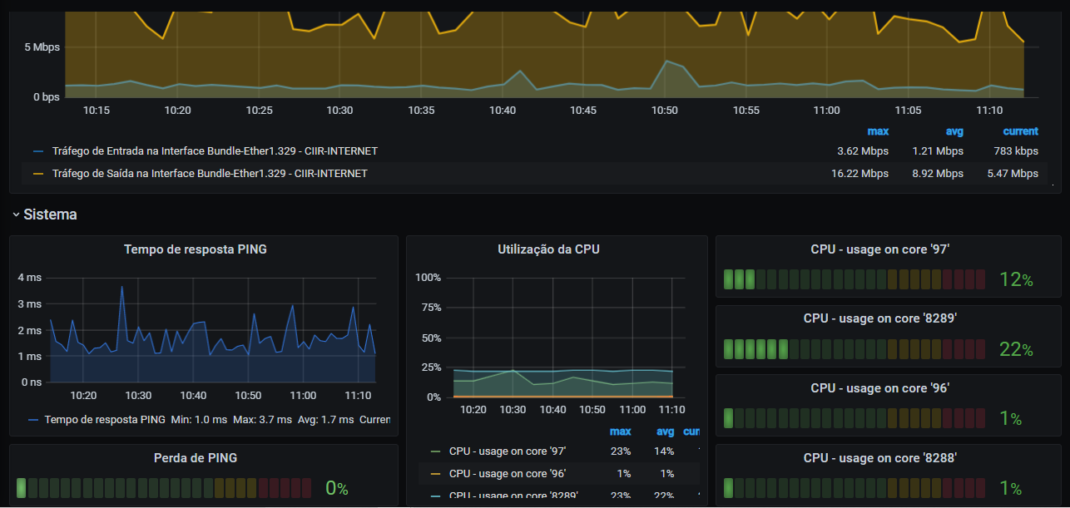The height and width of the screenshot is (508, 1070).
Task: Click the 22% avg value in the core '8289' legend row
Action: point(663,496)
